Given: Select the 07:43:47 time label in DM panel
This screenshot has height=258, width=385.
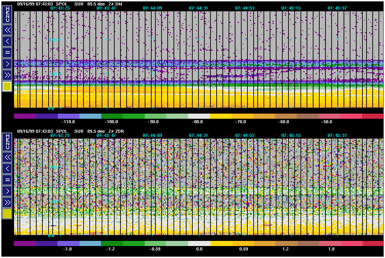Looking at the screenshot, I should 106,8.
